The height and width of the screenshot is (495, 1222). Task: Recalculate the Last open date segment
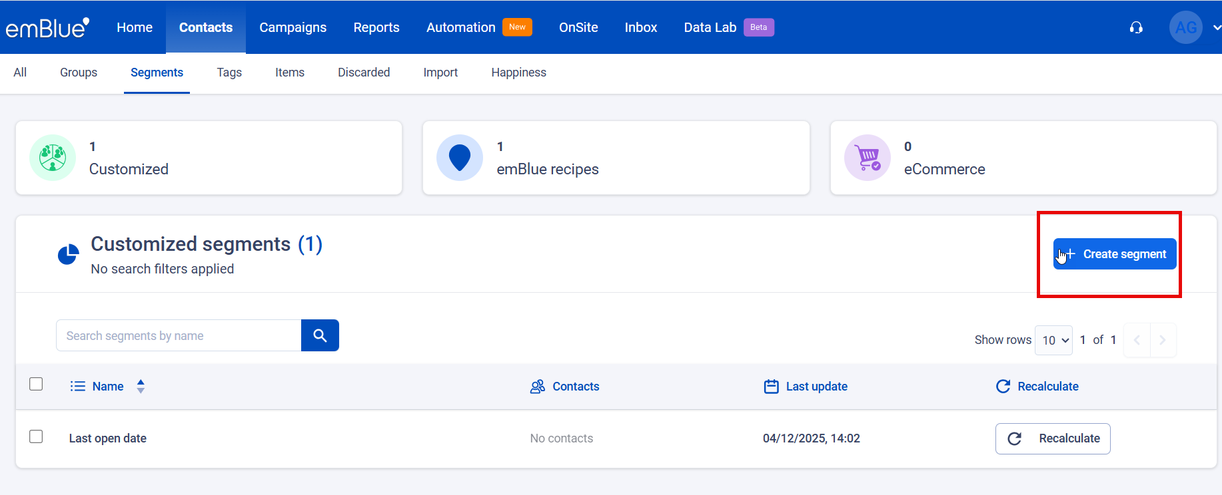[x=1053, y=438]
